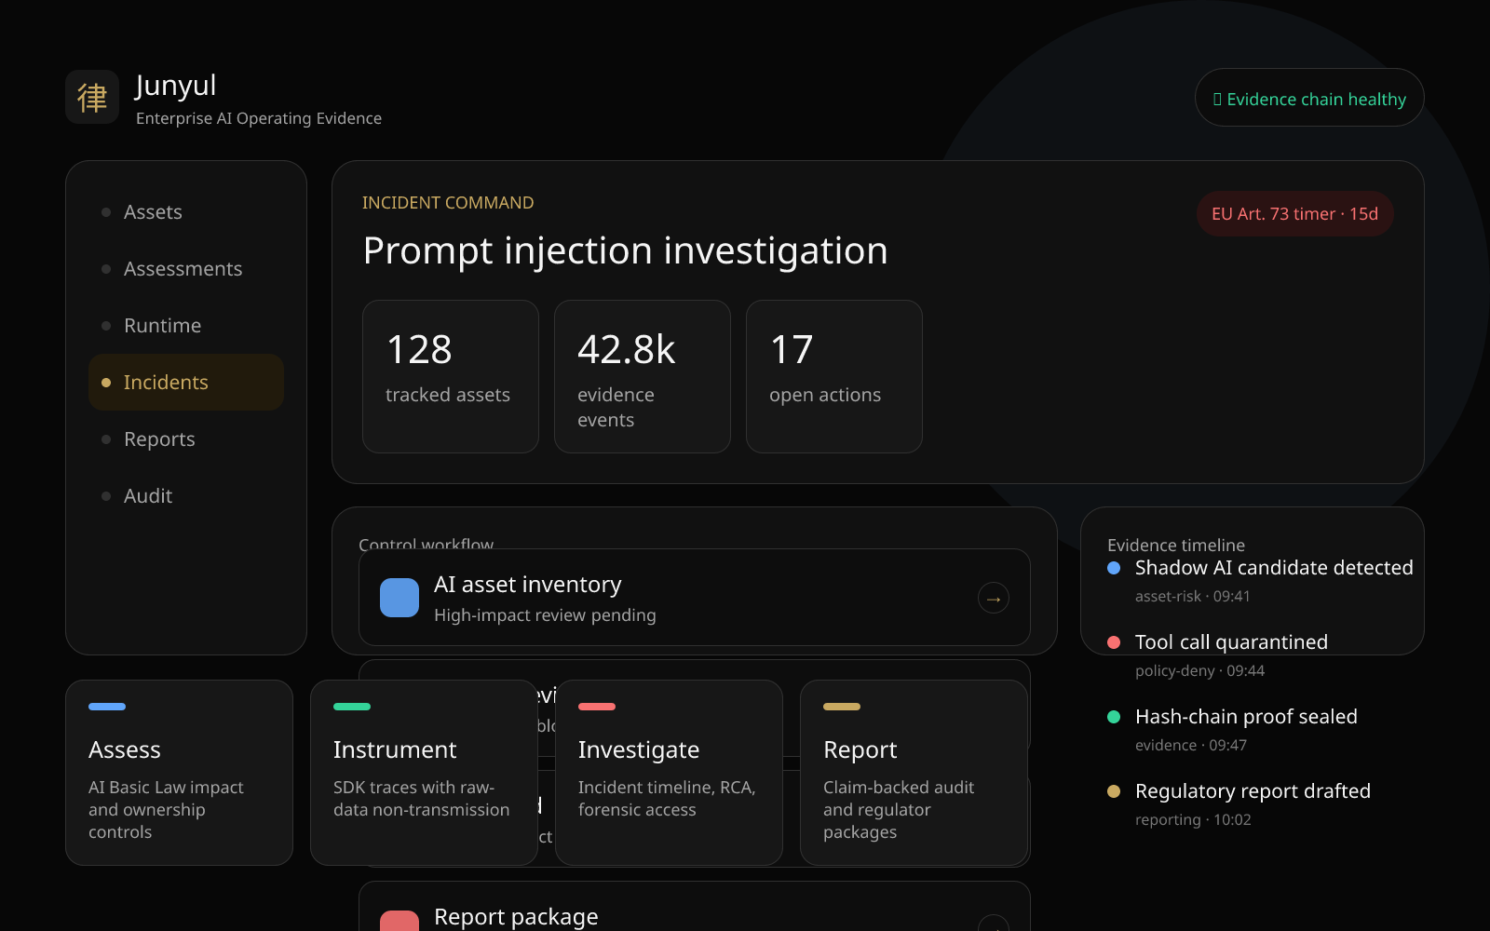1490x931 pixels.
Task: Click the Evidence chain healthy status pill
Action: 1309,98
